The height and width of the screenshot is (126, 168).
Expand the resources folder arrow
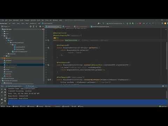tap(6, 54)
